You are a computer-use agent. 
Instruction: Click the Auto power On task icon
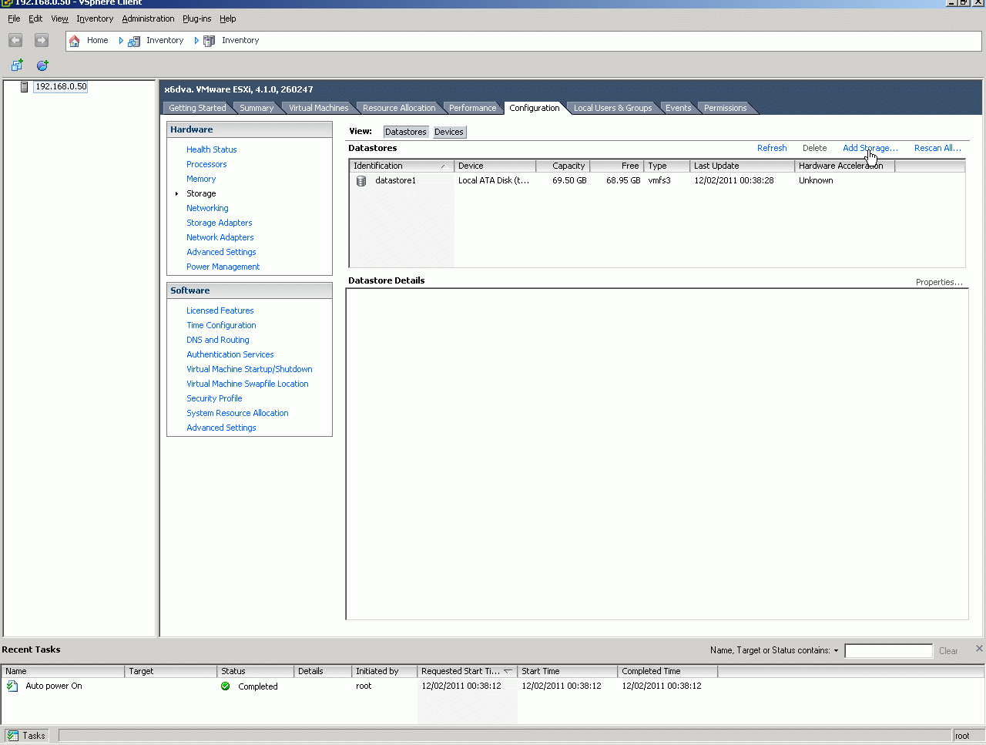coord(12,686)
